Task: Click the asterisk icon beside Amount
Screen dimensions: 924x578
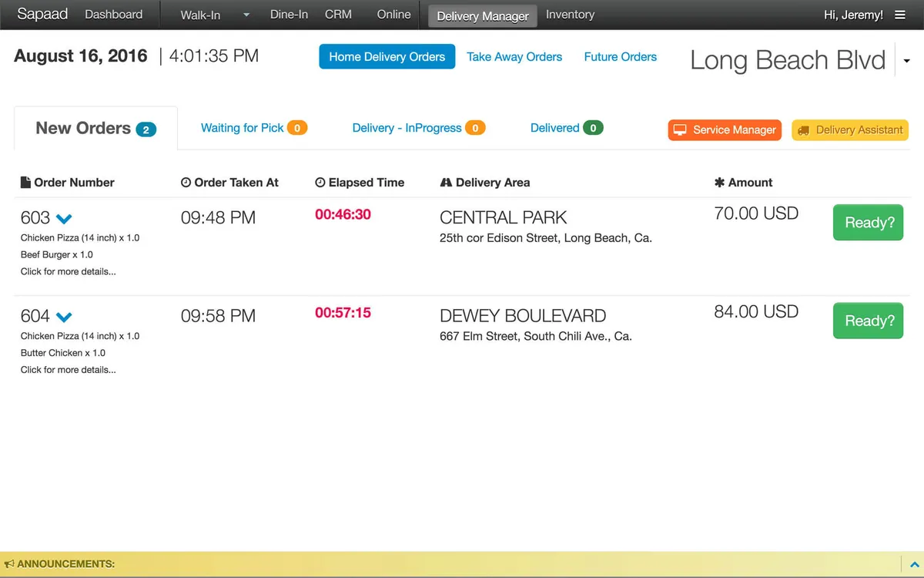Action: [719, 183]
